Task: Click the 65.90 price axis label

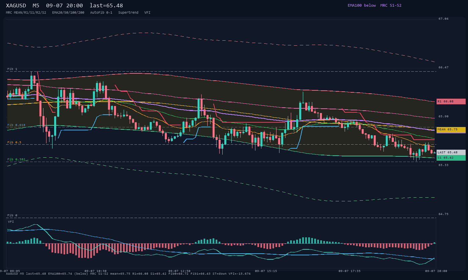Action: coord(444,116)
